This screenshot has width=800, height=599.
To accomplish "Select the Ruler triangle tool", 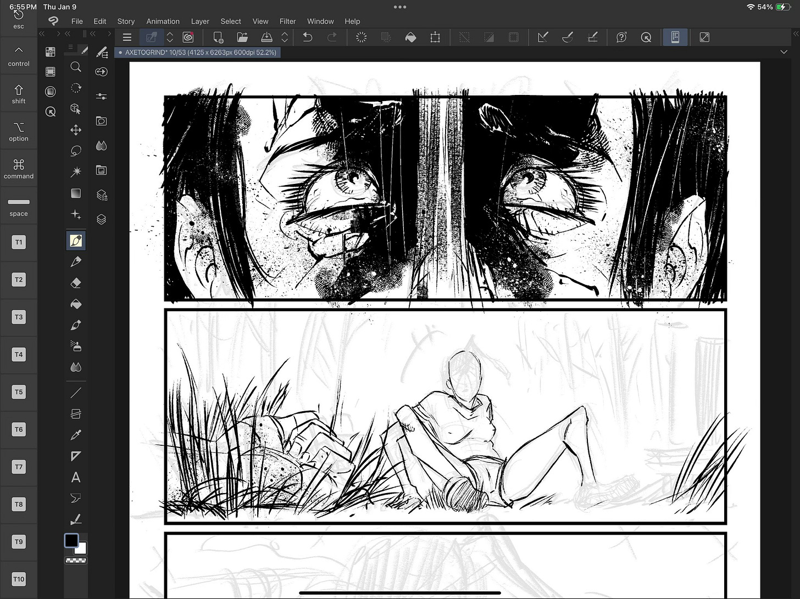I will click(76, 456).
